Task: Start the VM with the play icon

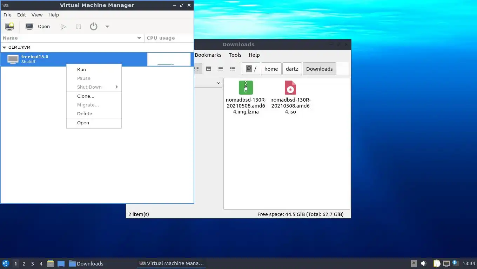Action: [63, 27]
